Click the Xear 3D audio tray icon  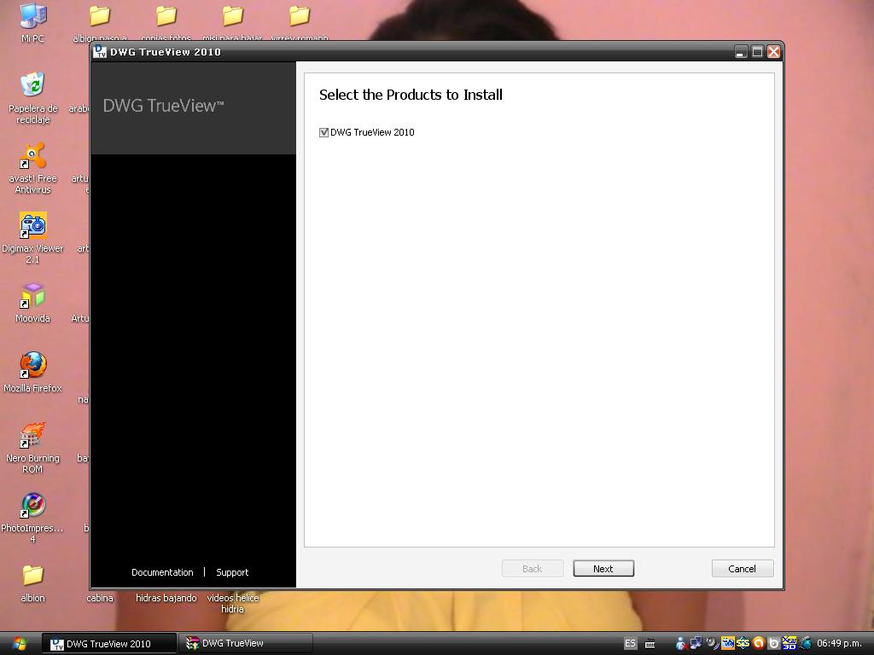790,643
